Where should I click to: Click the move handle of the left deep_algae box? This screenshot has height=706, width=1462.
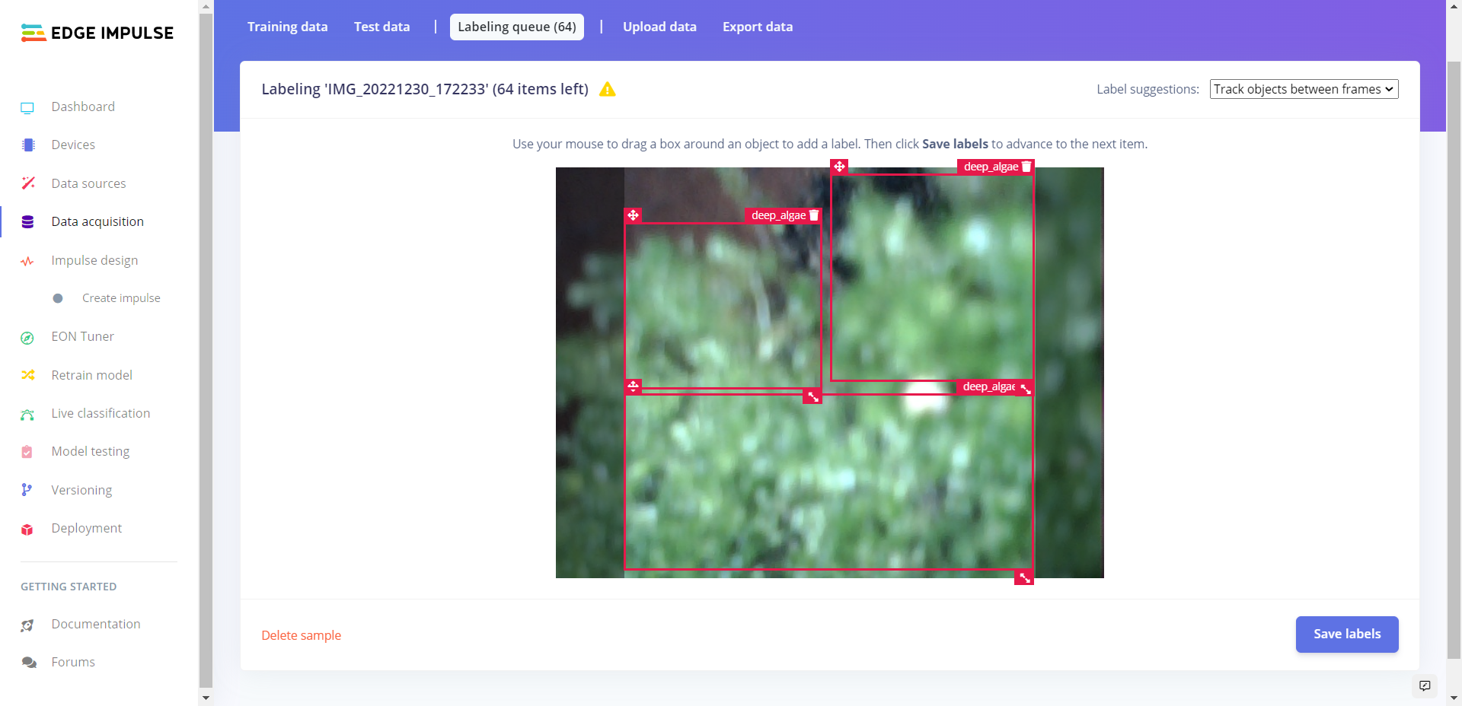tap(633, 215)
